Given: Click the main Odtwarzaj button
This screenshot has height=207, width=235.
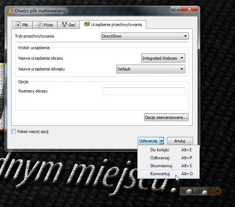Looking at the screenshot, I should 148,141.
